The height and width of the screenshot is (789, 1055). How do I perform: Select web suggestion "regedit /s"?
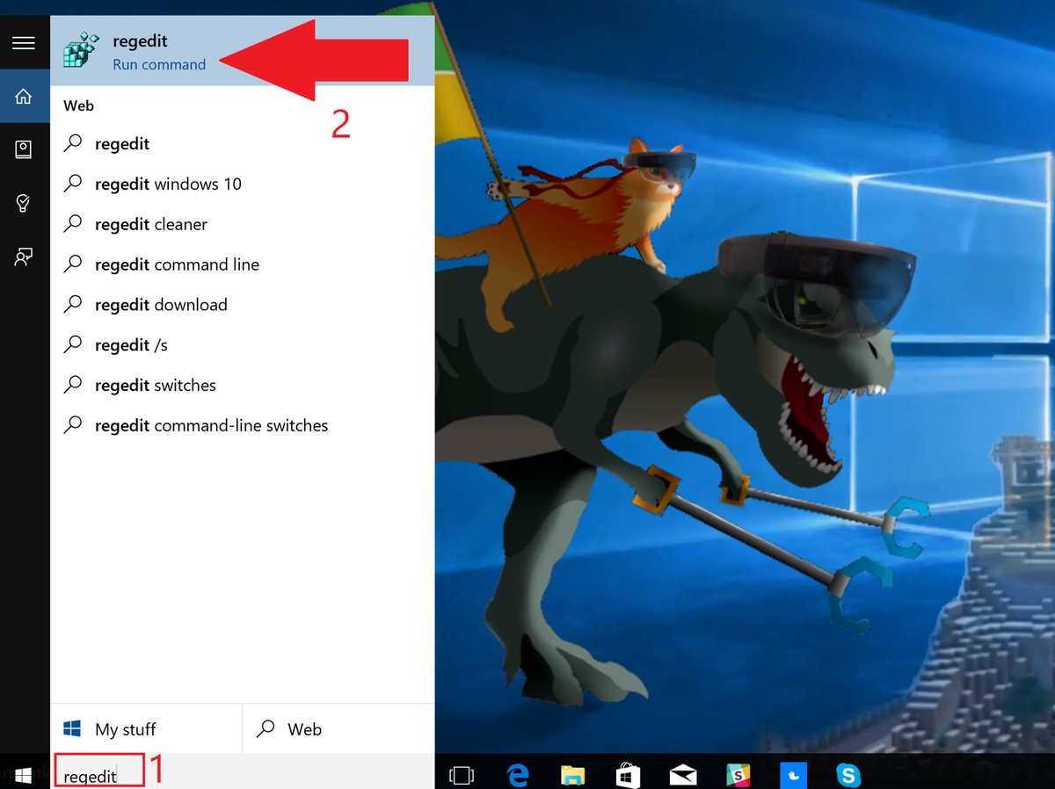[243, 345]
